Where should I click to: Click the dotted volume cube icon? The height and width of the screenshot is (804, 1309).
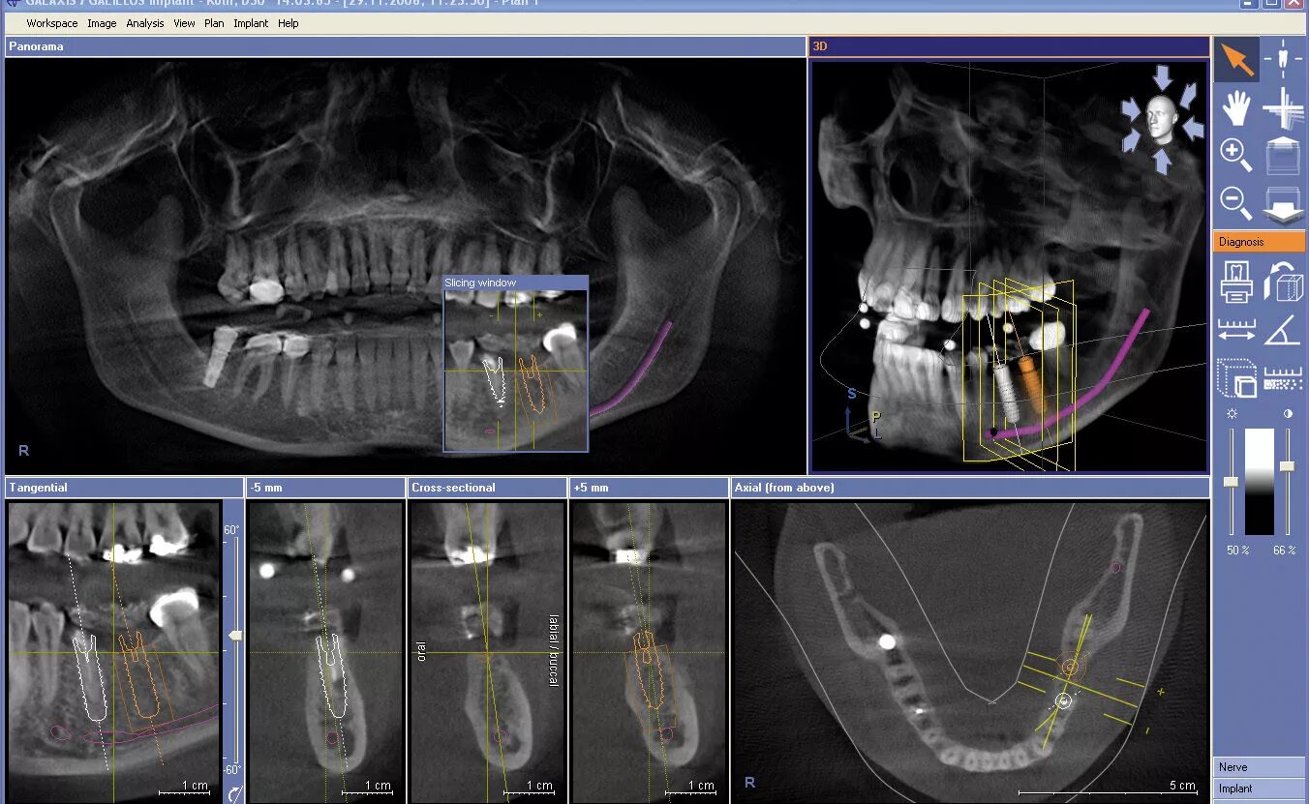[x=1236, y=378]
